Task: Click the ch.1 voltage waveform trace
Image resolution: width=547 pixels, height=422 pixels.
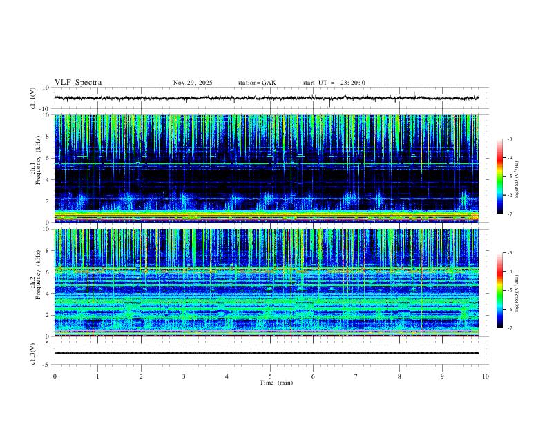Action: pyautogui.click(x=266, y=98)
